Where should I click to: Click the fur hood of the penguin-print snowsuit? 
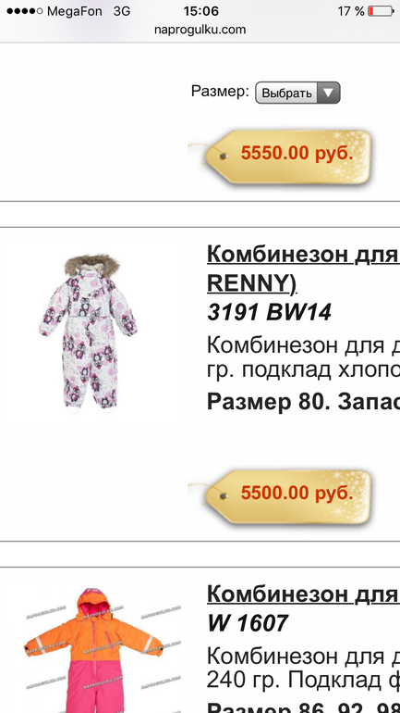tap(92, 264)
